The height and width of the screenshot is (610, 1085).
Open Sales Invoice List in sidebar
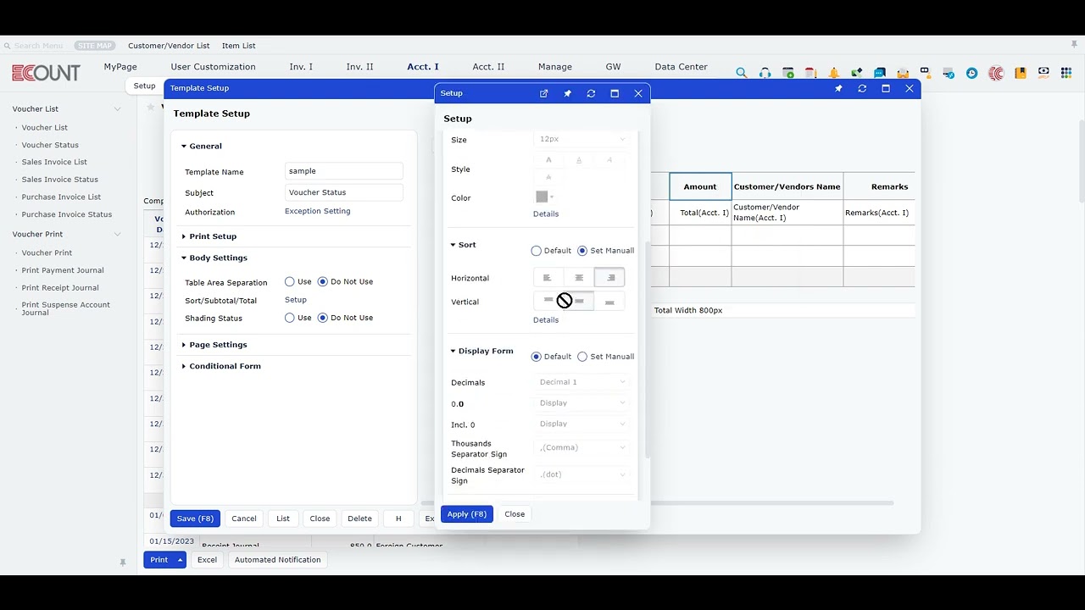(x=54, y=162)
